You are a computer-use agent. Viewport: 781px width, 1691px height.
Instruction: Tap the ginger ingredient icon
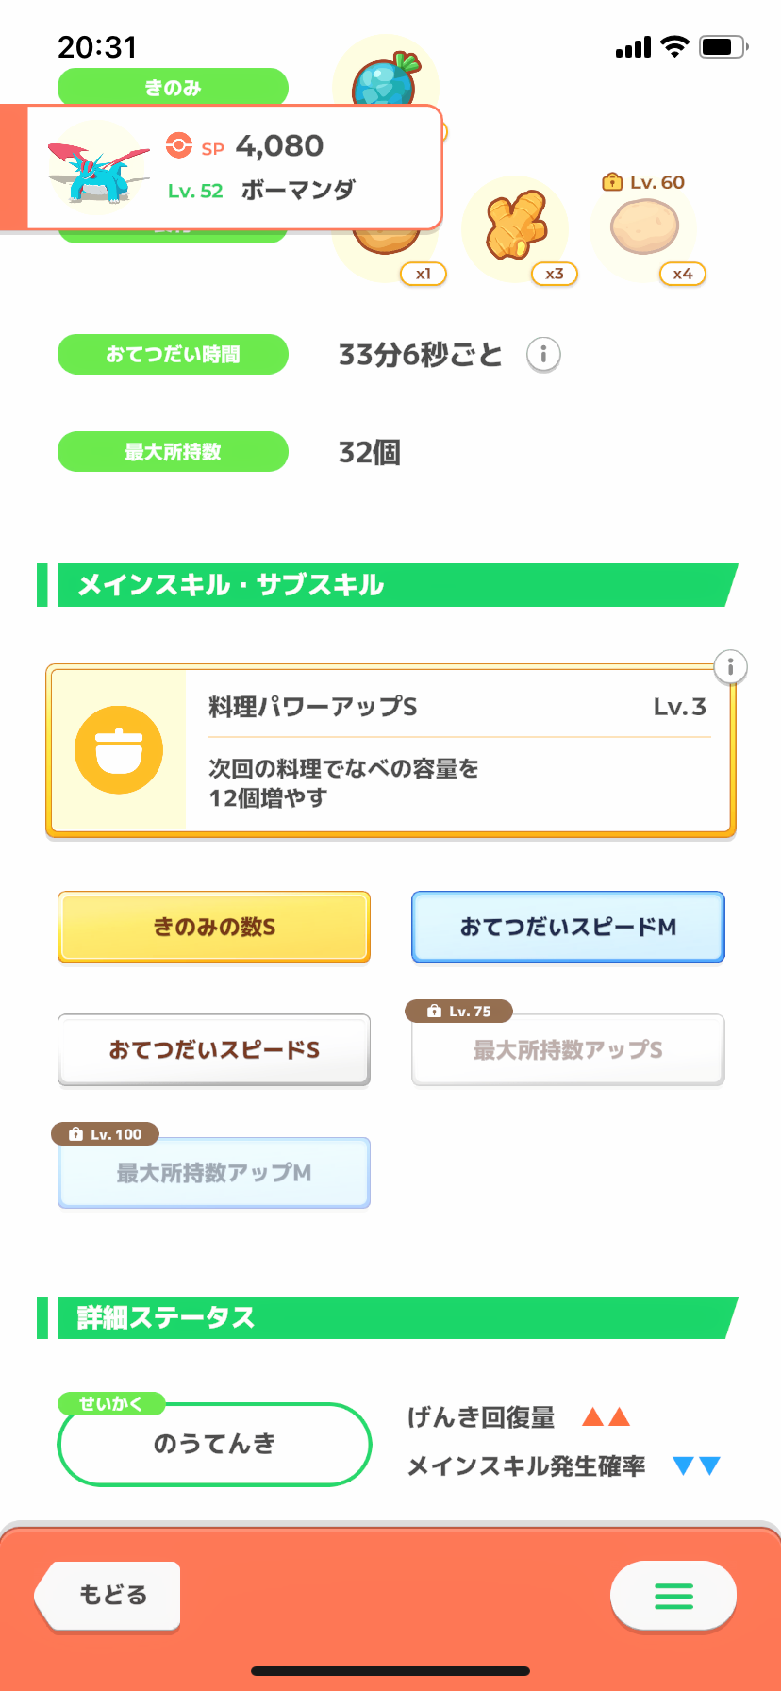pyautogui.click(x=516, y=228)
